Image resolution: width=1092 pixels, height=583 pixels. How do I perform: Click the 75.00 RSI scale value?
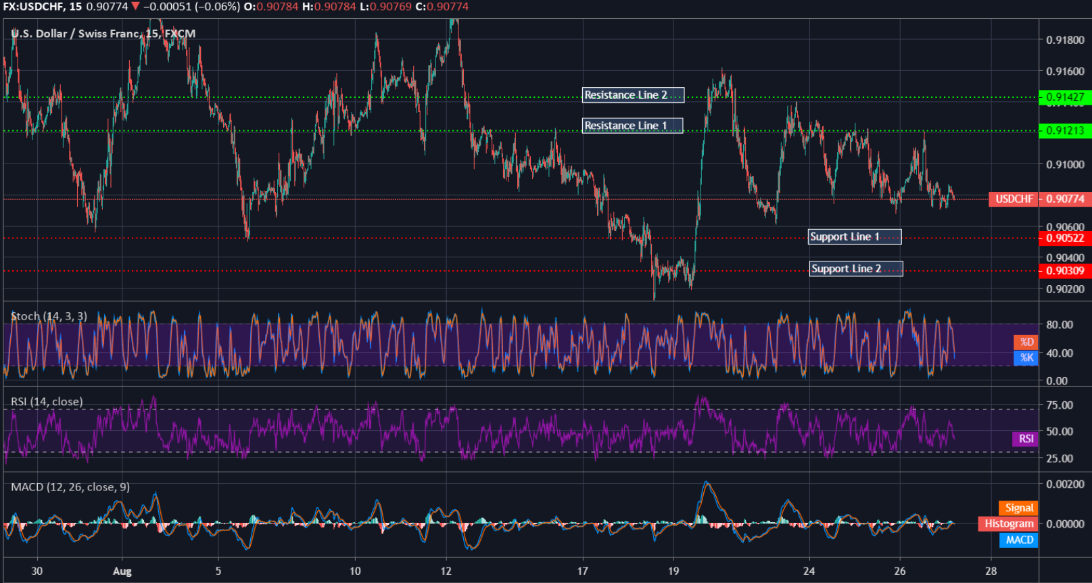(x=1060, y=405)
